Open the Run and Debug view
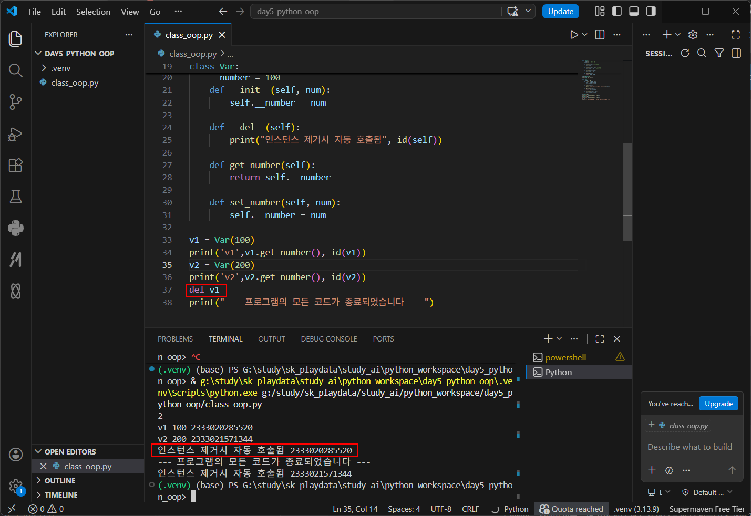 16,133
